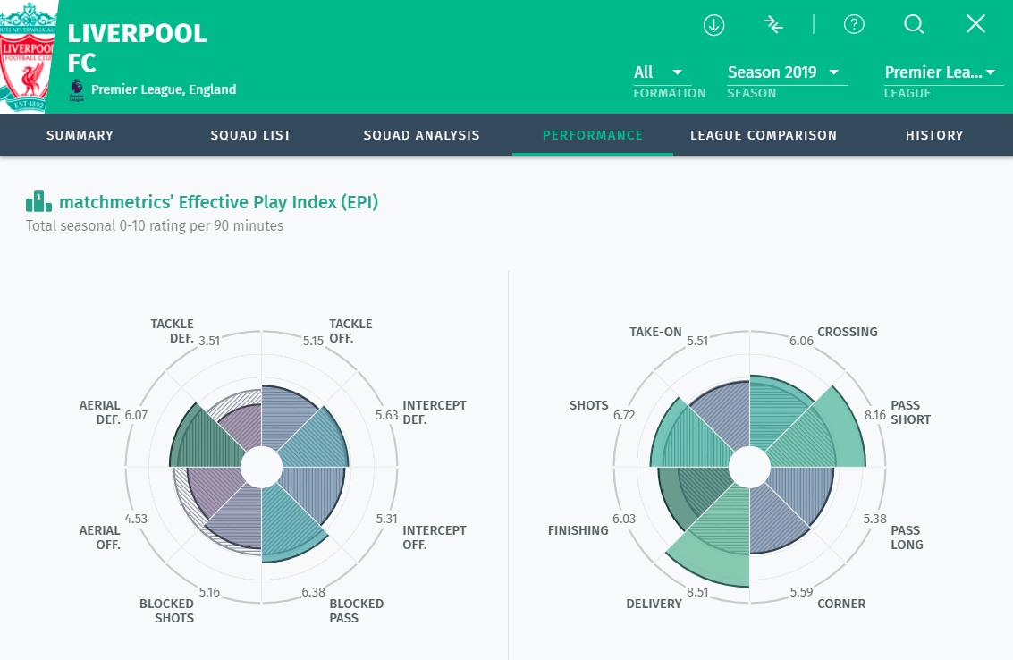Click the Liverpool FC club crest
Viewport: 1013px width, 660px height.
tap(27, 57)
